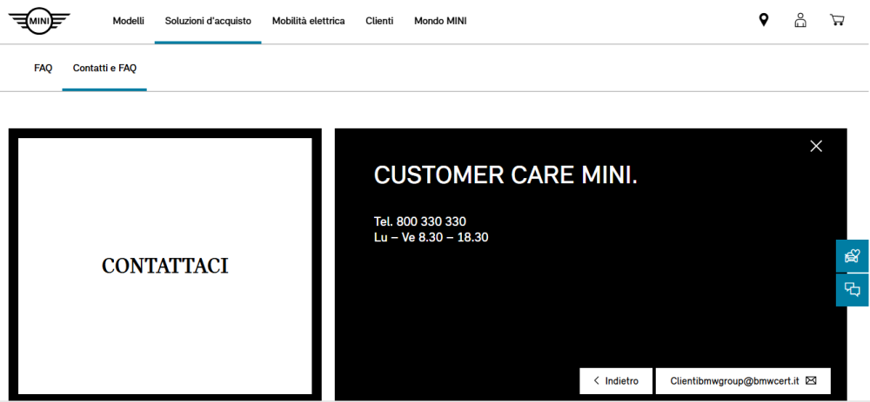Open the shopping cart icon
Screen dimensions: 870x402
pyautogui.click(x=837, y=21)
